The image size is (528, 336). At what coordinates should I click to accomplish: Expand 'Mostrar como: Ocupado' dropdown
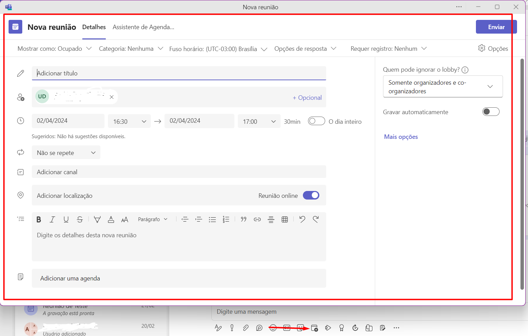[54, 48]
